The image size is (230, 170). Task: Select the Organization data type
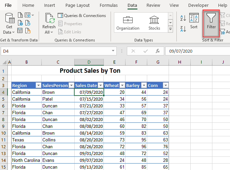tap(128, 23)
